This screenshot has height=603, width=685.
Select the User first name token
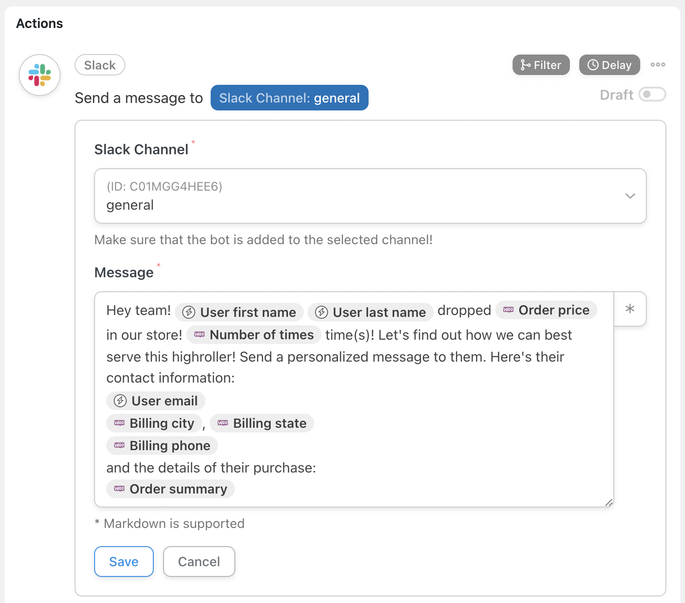point(240,312)
